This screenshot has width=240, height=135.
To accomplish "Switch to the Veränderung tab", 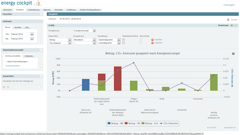I will coord(34,10).
